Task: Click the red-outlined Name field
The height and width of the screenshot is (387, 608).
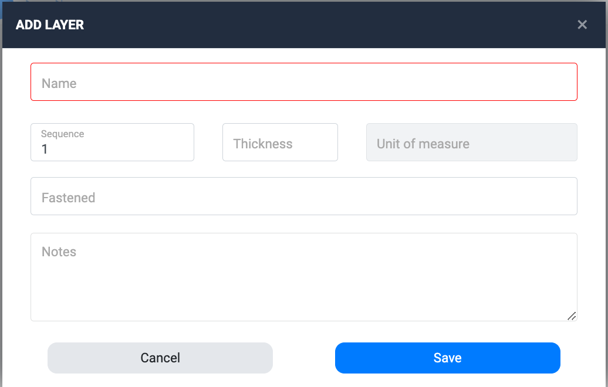Action: [303, 82]
